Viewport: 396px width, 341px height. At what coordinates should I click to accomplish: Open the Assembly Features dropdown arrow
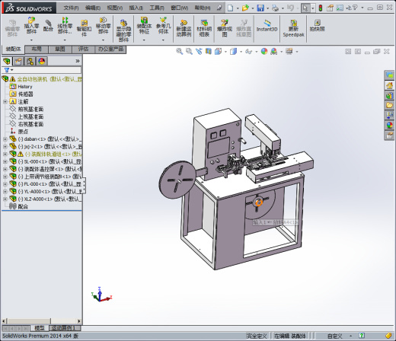144,40
